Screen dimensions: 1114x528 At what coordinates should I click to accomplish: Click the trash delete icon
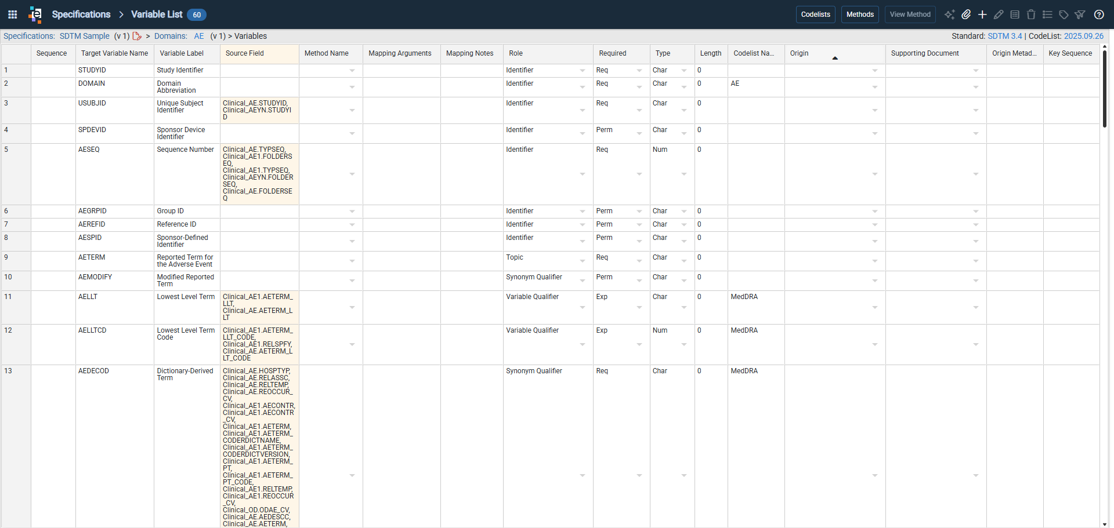pyautogui.click(x=1031, y=14)
